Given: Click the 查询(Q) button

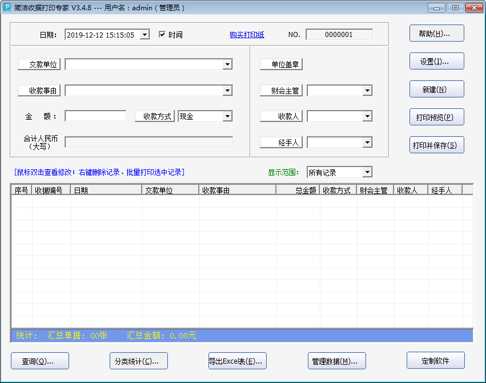Looking at the screenshot, I should click(x=40, y=361).
